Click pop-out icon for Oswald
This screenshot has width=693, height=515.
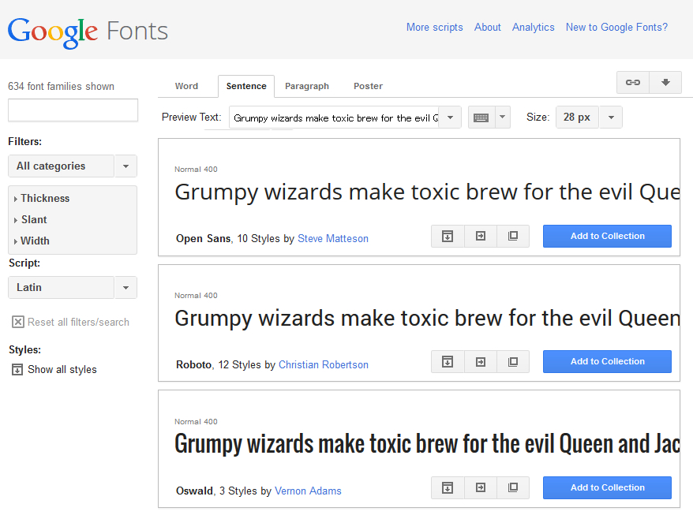point(513,487)
